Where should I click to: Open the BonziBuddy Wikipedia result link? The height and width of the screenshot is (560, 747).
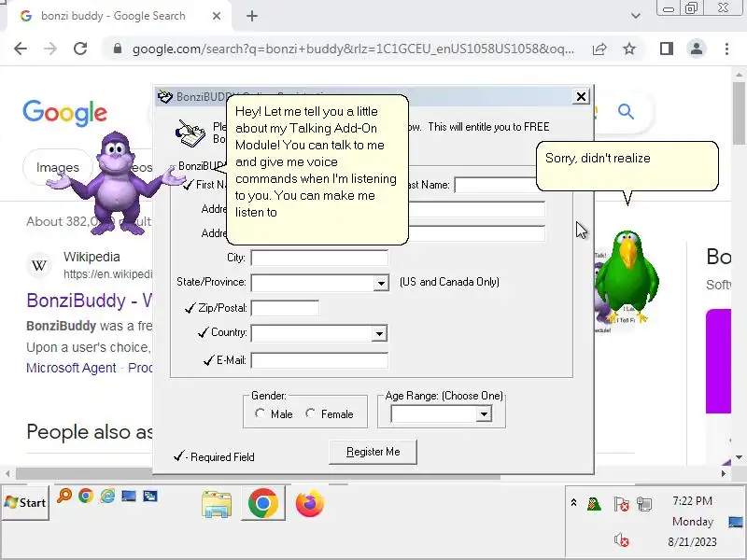[89, 301]
